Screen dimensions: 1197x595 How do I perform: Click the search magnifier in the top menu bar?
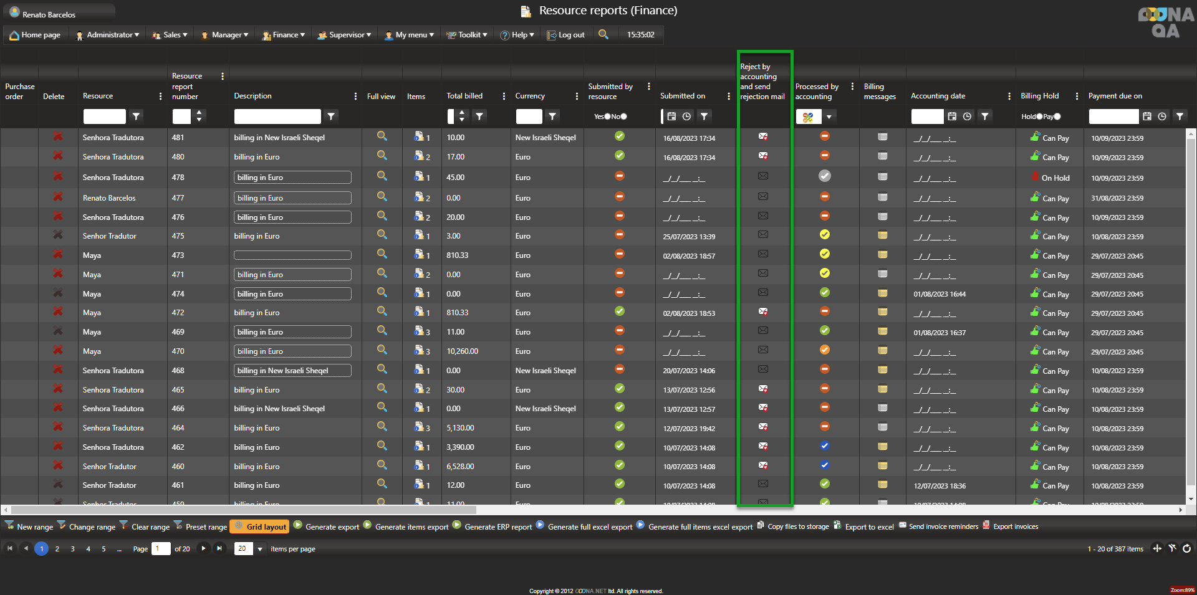(603, 34)
